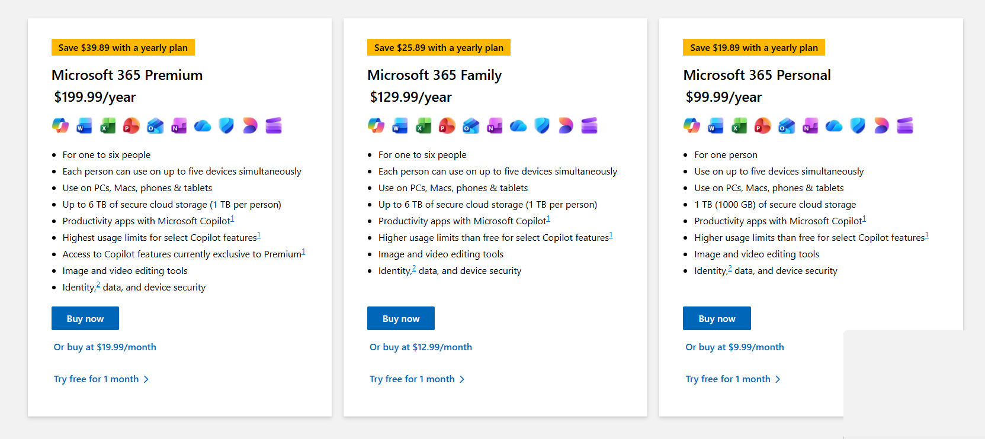
Task: Click the Clipchamp icon in the Premium card
Action: coord(274,125)
